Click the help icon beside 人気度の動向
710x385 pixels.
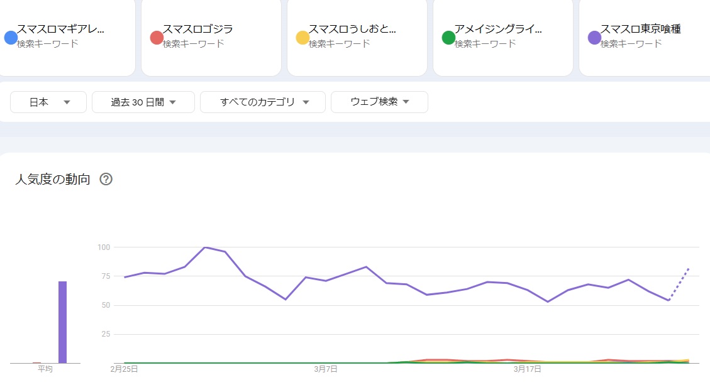click(106, 180)
